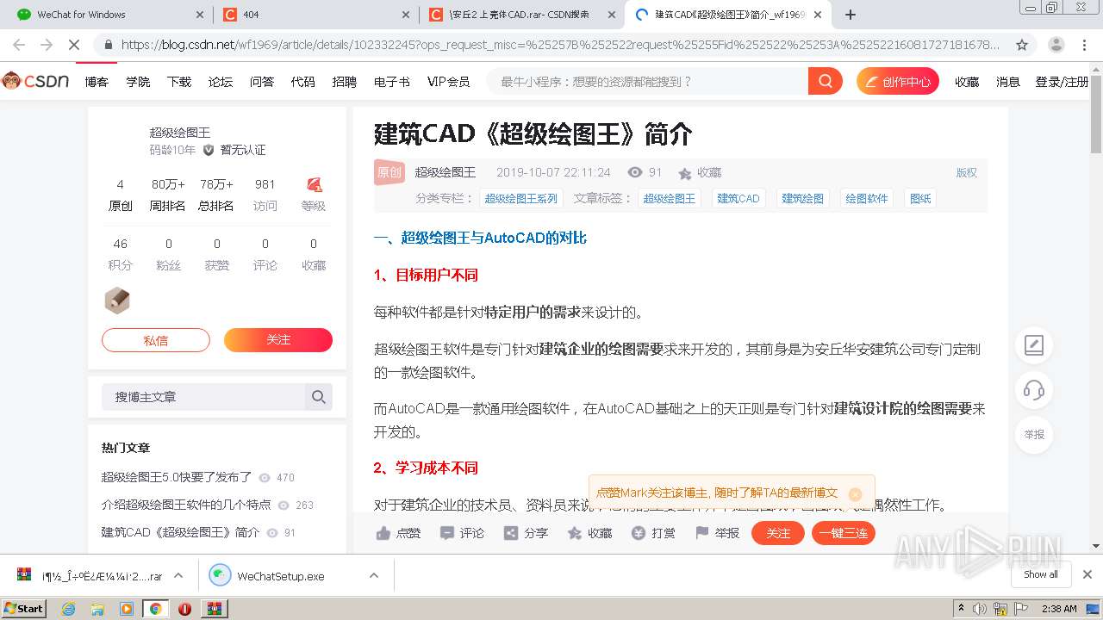Click the Opera icon in taskbar

184,609
